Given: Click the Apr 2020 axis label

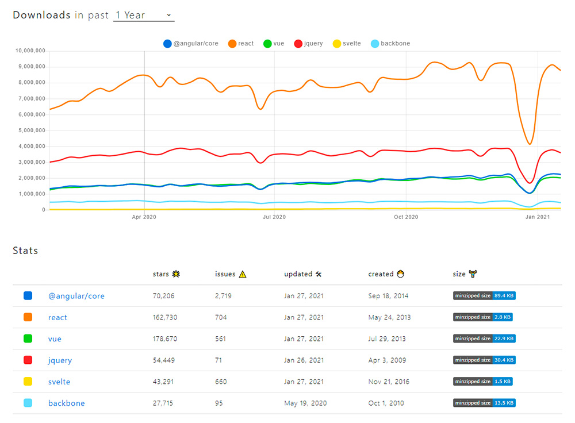Looking at the screenshot, I should (x=144, y=217).
